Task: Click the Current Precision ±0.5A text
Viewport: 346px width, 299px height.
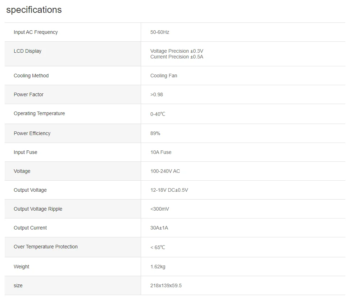Action: (x=177, y=57)
